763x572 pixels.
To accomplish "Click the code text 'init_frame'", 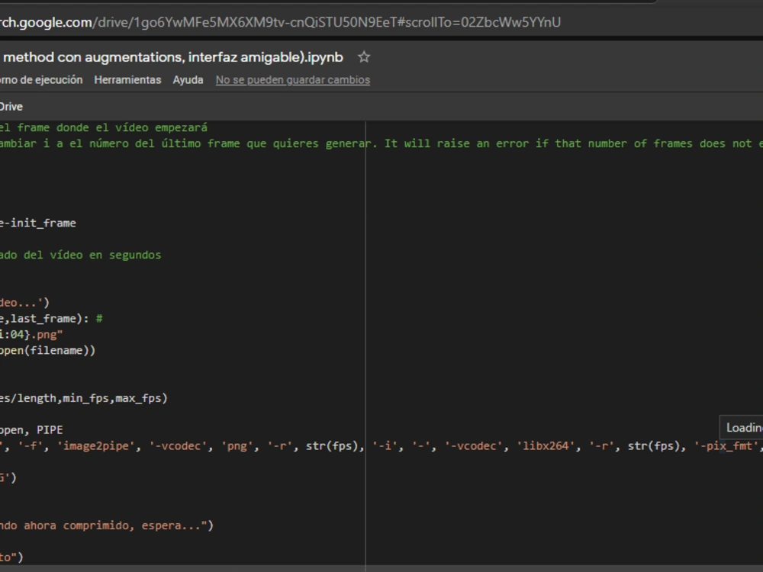I will (43, 223).
